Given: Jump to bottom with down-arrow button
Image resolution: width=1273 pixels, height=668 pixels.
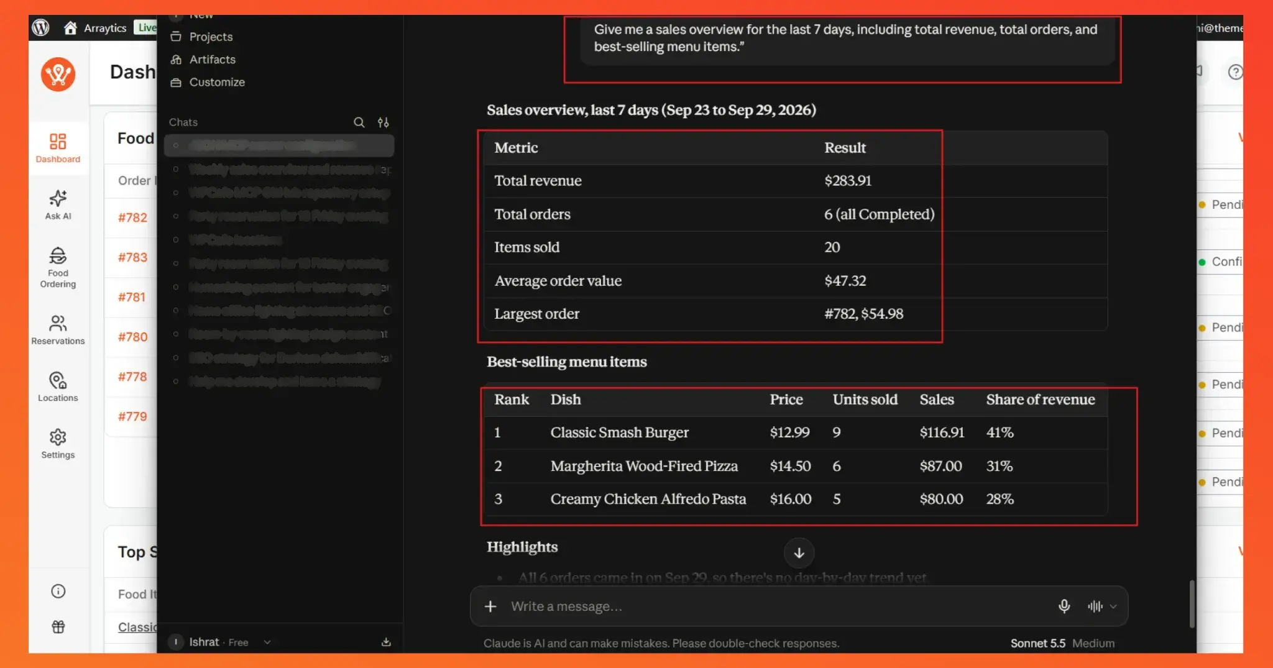Looking at the screenshot, I should click(799, 553).
